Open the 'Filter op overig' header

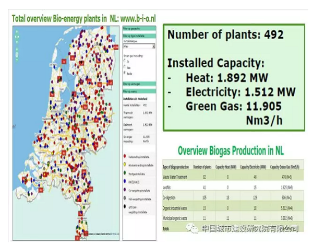[138, 91]
